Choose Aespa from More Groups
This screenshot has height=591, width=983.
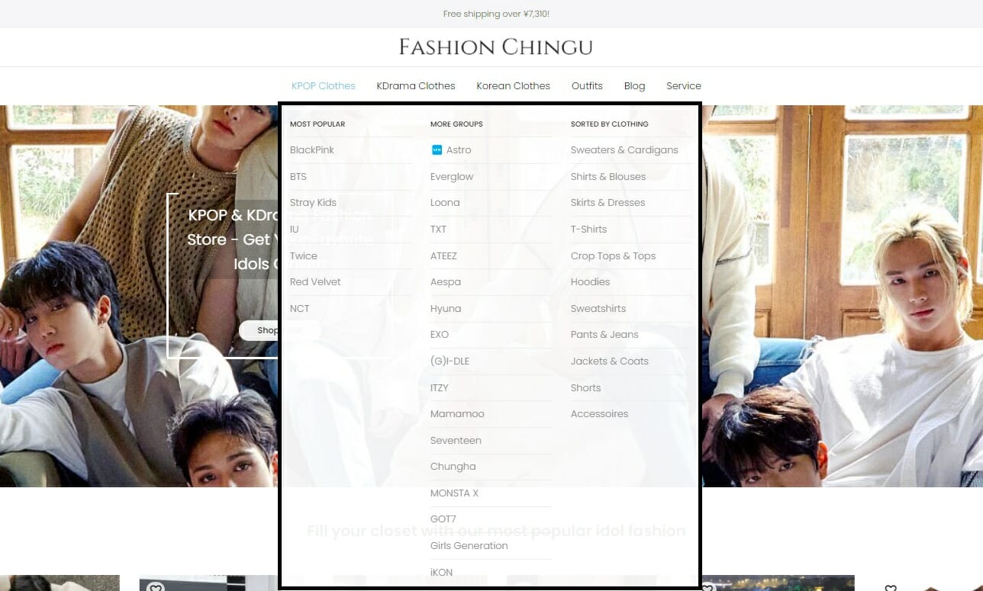tap(446, 282)
